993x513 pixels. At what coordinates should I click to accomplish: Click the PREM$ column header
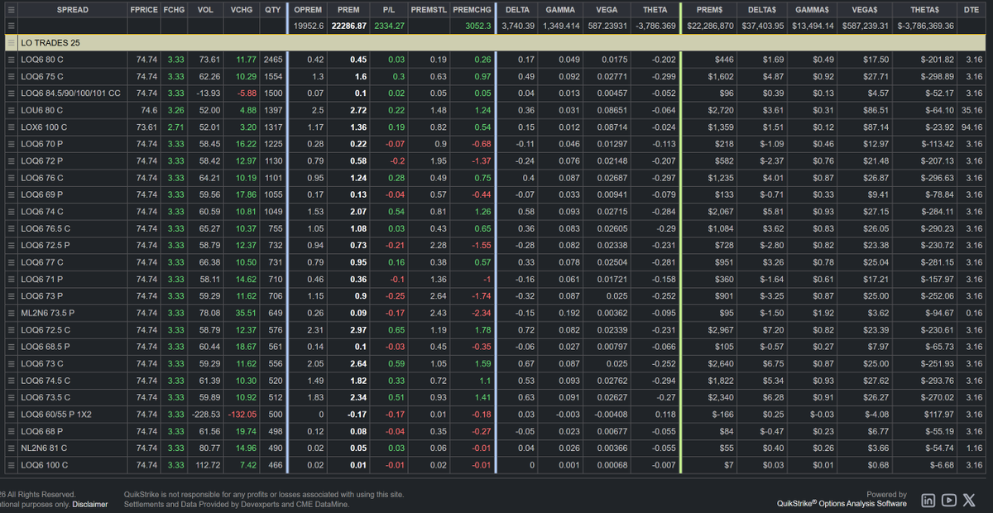[709, 9]
